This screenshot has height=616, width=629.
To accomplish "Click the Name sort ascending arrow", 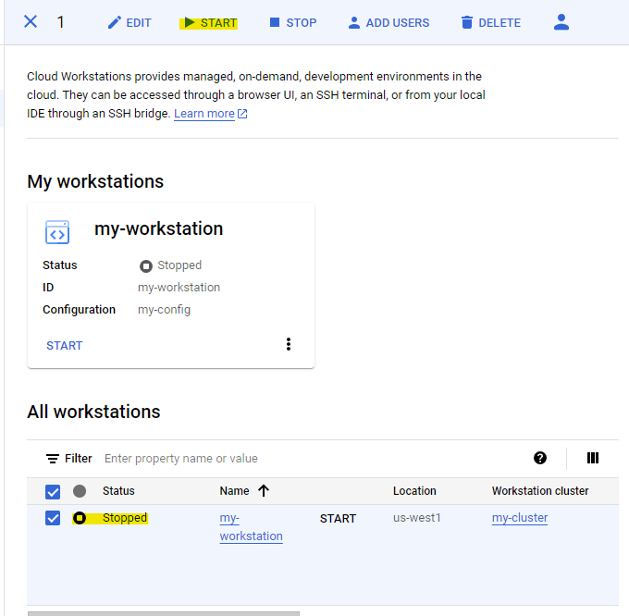I will coord(264,490).
